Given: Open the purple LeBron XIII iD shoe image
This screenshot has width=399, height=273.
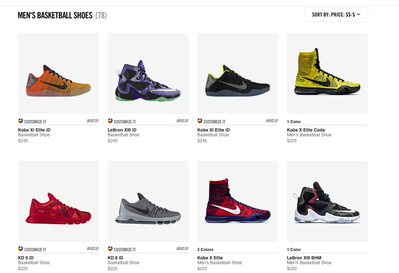Looking at the screenshot, I should tap(148, 73).
